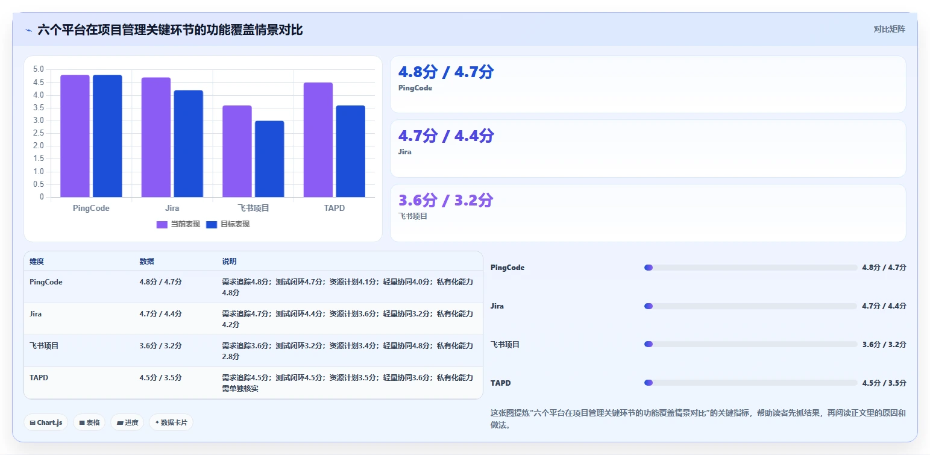Image resolution: width=930 pixels, height=455 pixels.
Task: Click the TAPD description starting 需求追踪4.5分
Action: coord(348,383)
